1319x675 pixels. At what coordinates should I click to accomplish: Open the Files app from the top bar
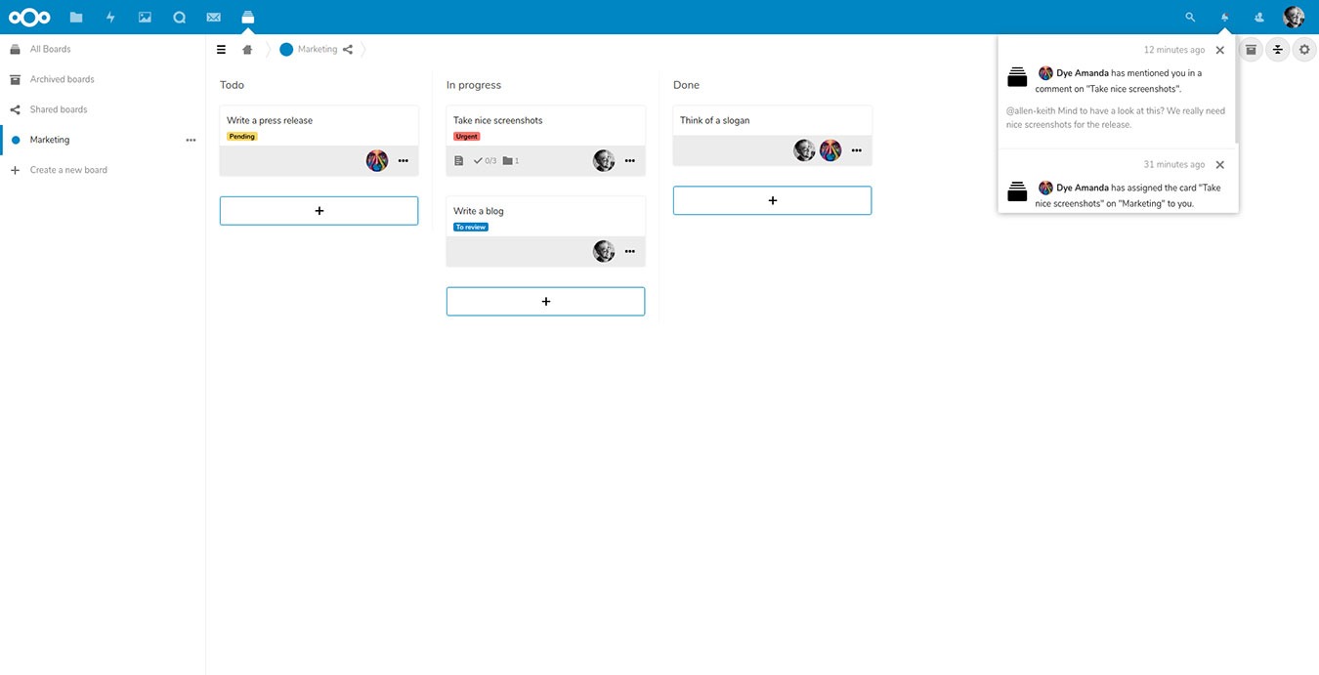pyautogui.click(x=75, y=17)
